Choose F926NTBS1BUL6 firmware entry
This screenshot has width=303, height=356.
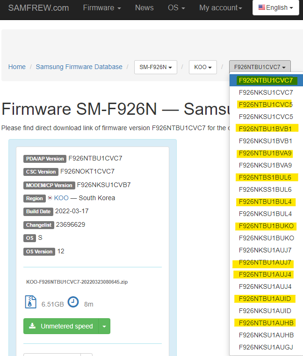click(x=266, y=177)
